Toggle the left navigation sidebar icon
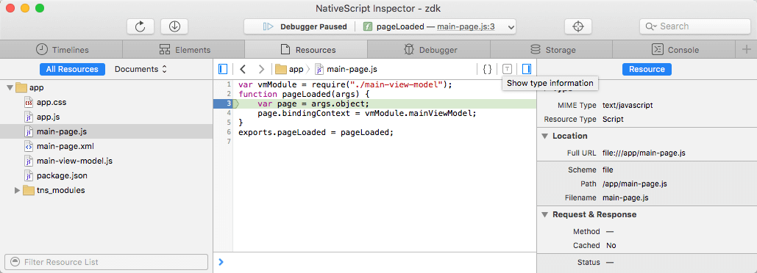 point(223,69)
